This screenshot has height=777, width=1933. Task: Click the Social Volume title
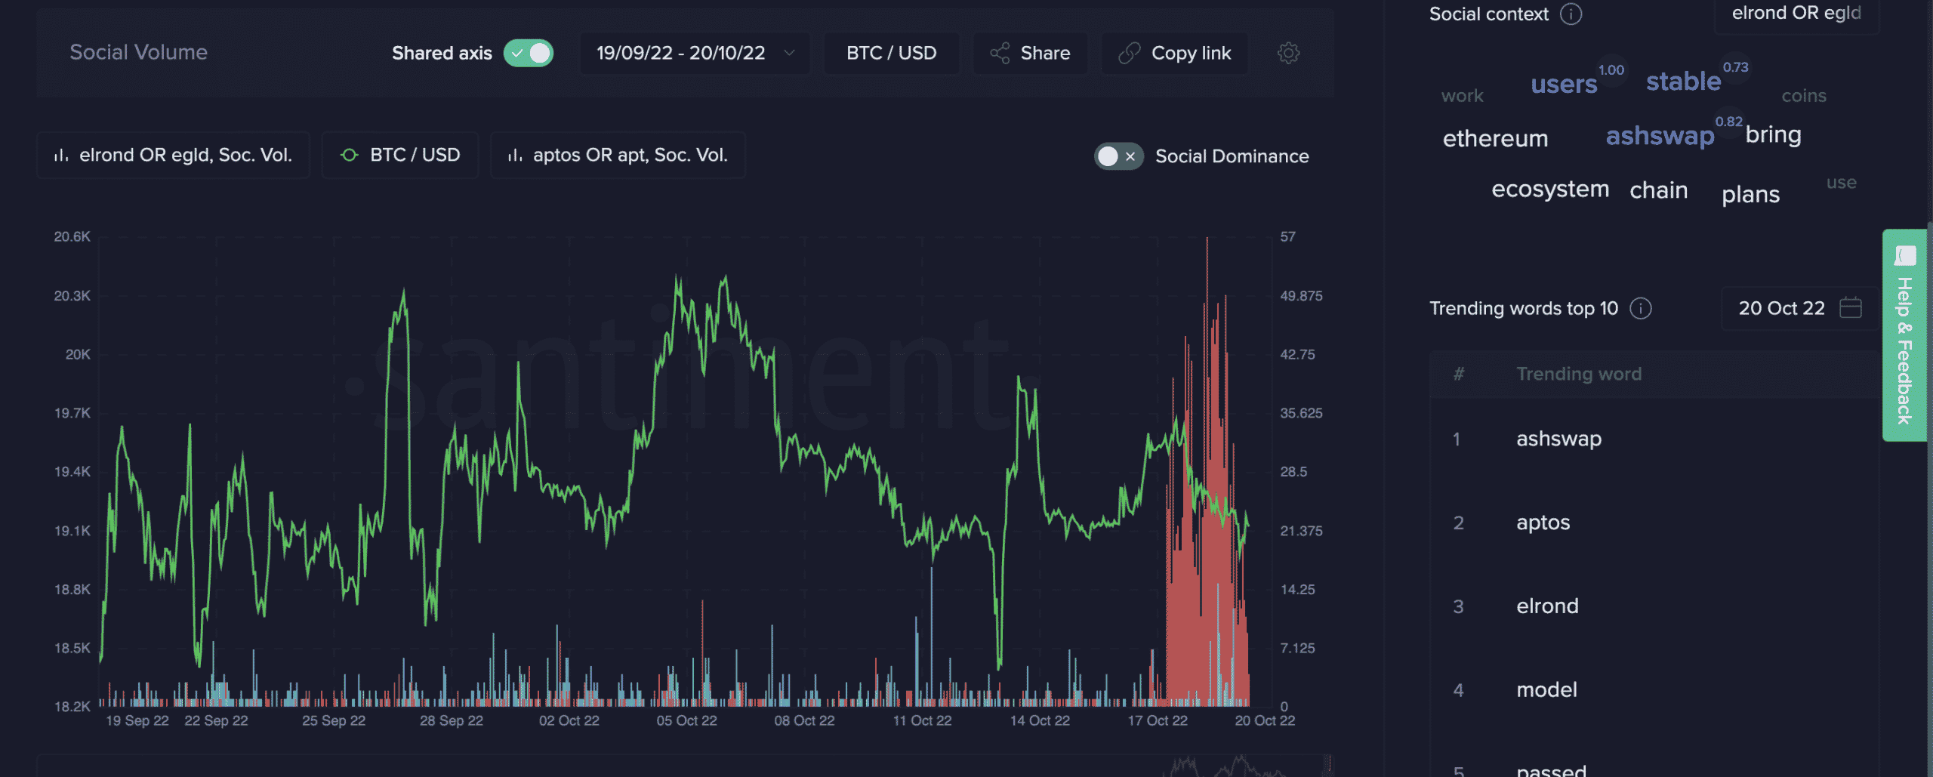click(x=138, y=52)
